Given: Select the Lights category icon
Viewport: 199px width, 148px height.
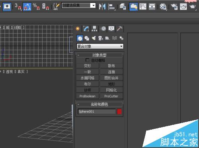Looking at the screenshot, I should [x=94, y=38].
